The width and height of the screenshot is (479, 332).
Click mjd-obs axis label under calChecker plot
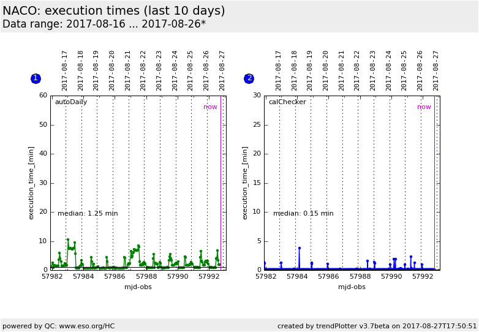pyautogui.click(x=352, y=287)
